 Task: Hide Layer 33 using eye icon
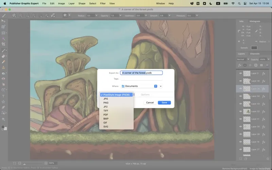240,104
